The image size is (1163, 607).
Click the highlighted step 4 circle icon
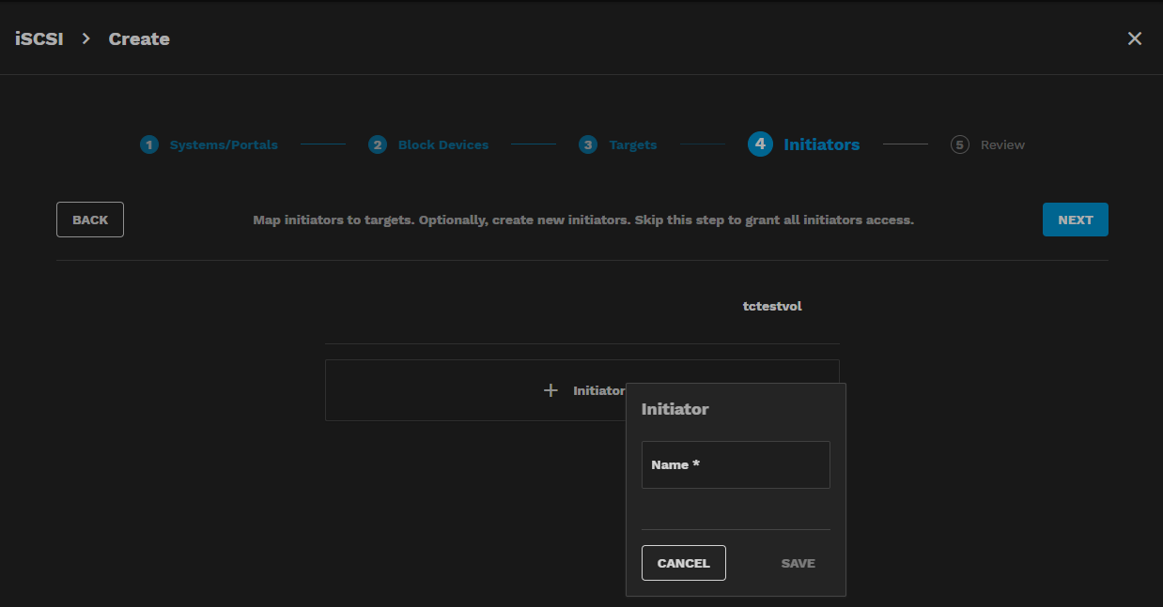pyautogui.click(x=760, y=144)
